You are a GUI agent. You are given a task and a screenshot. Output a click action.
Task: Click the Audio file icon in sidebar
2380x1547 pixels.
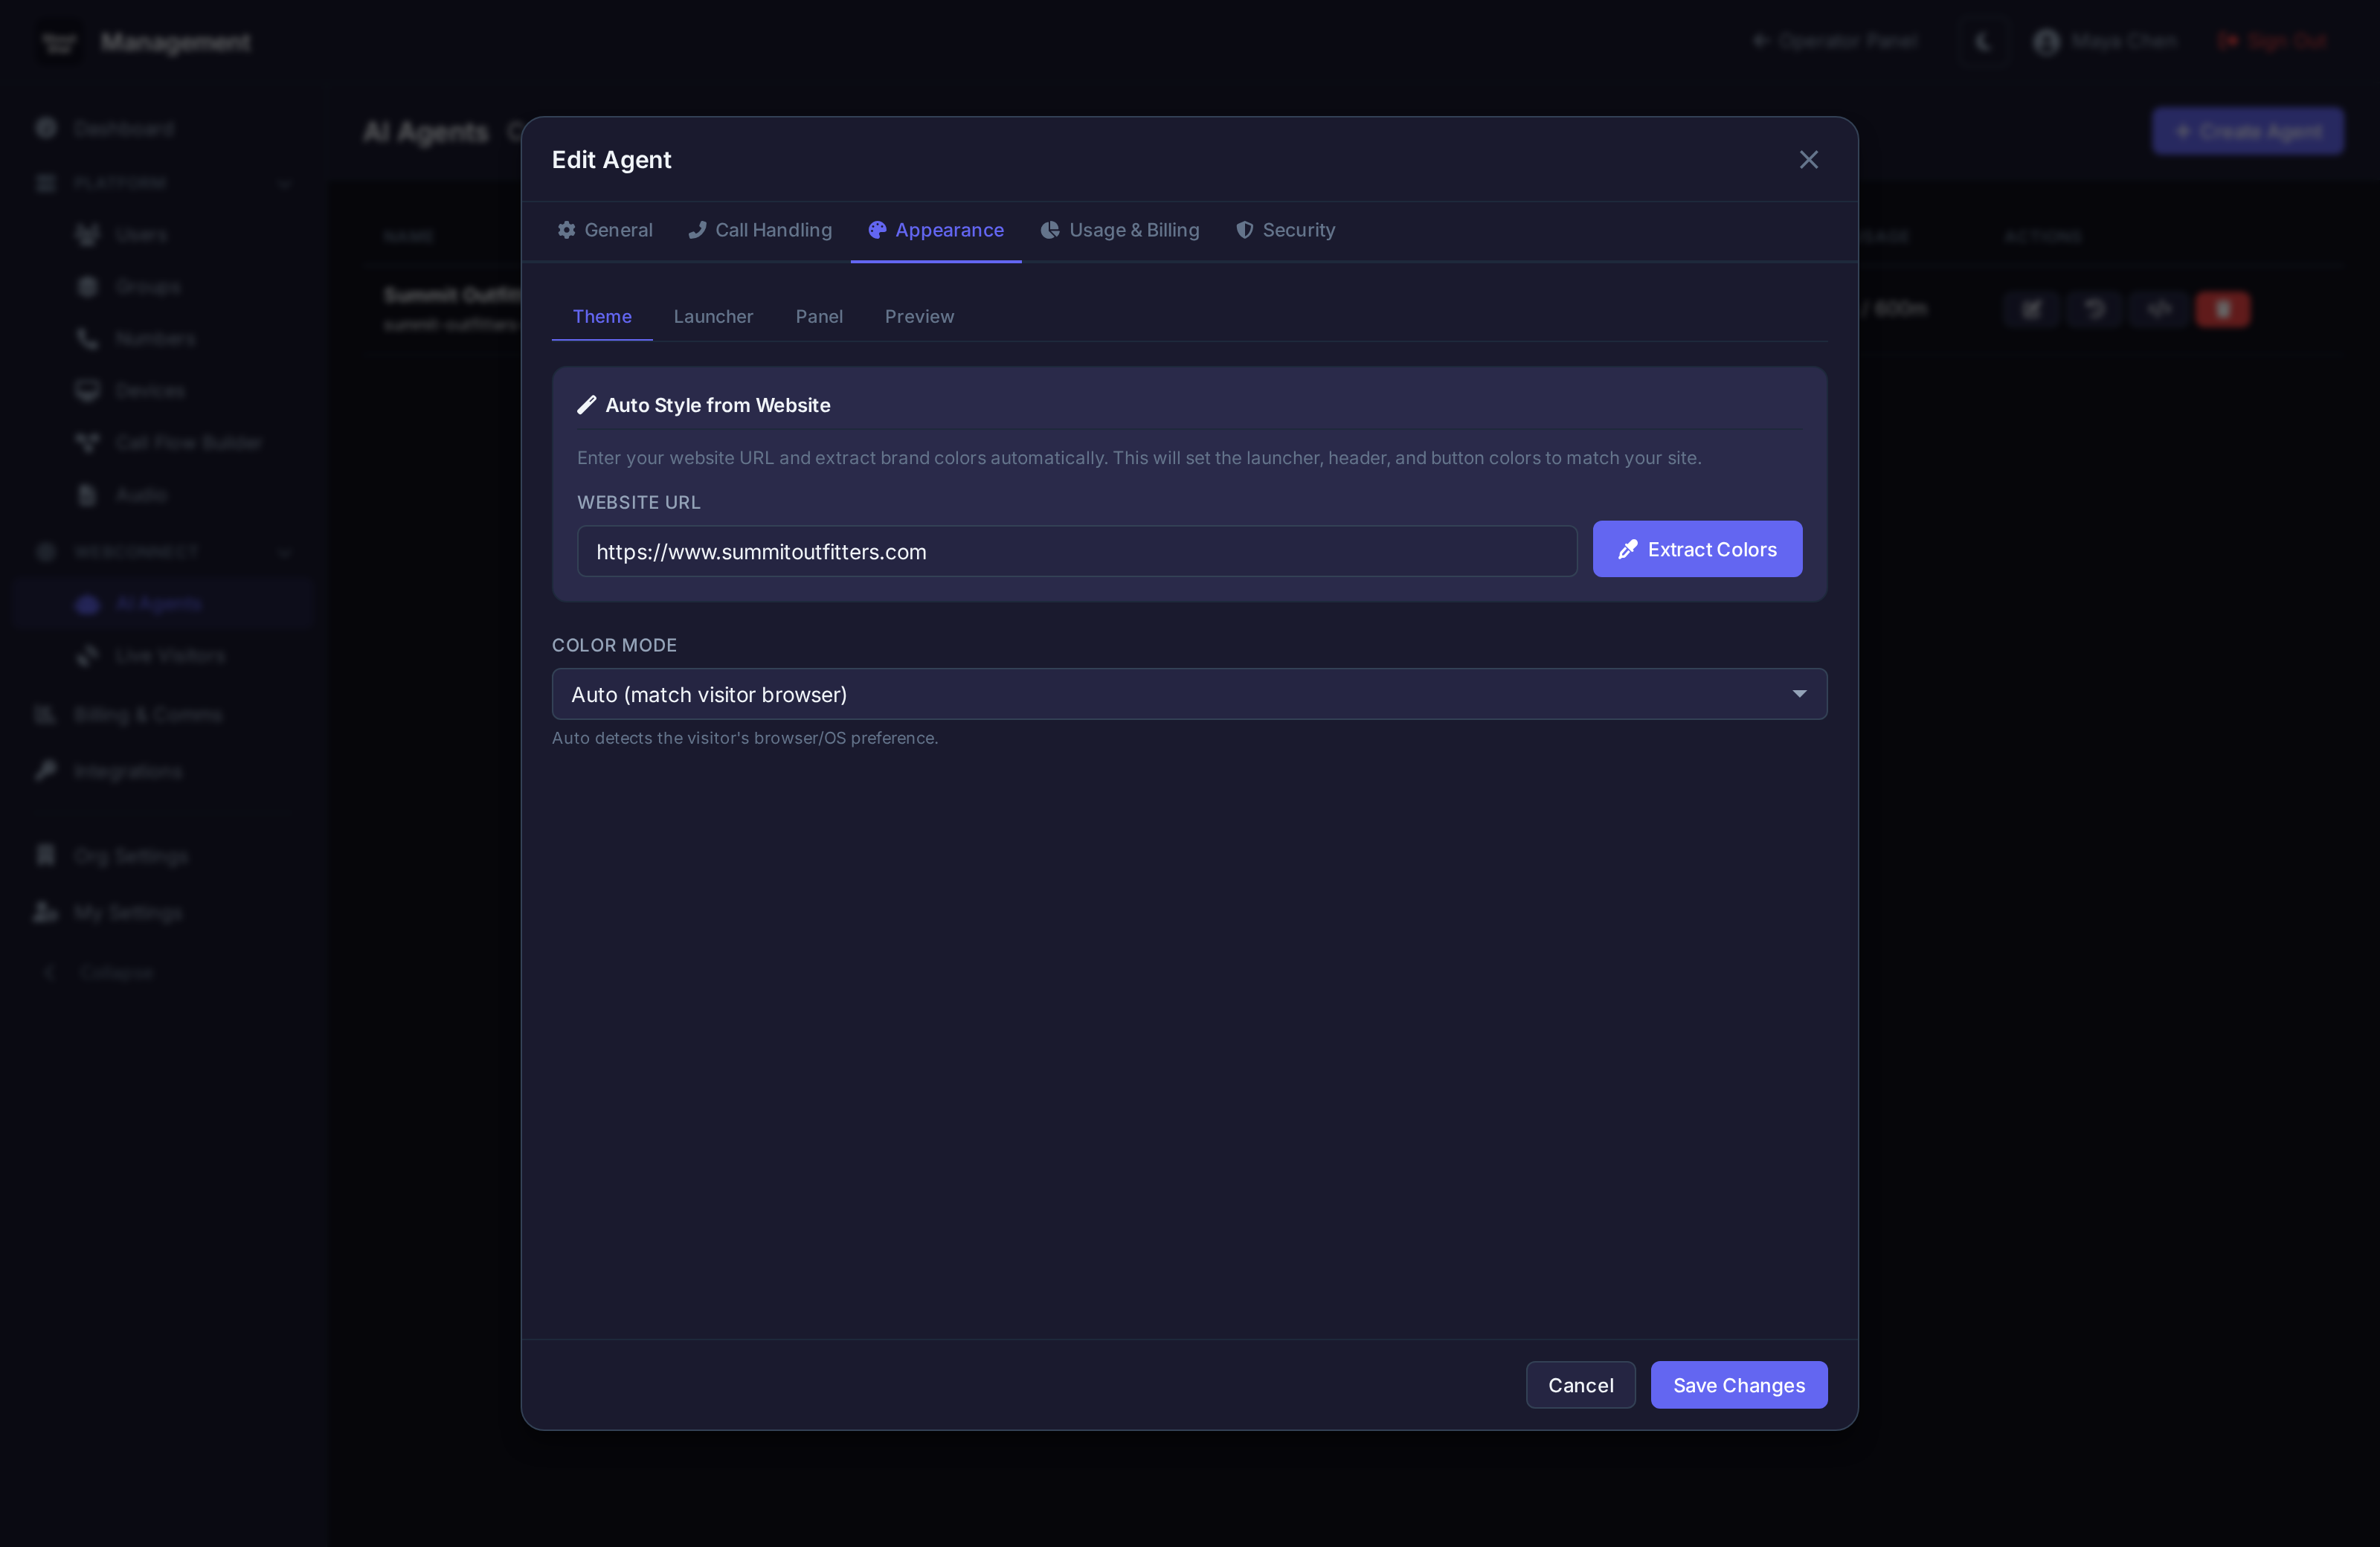click(88, 495)
